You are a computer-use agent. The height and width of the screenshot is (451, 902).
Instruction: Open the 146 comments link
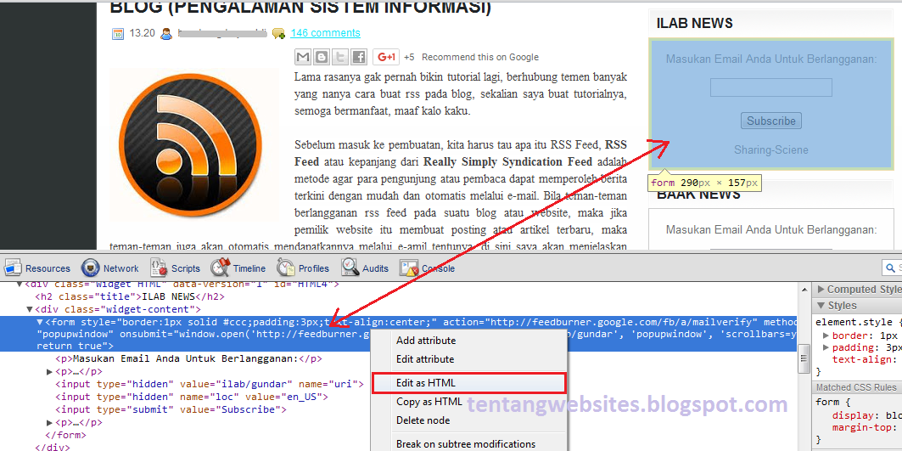coord(325,33)
